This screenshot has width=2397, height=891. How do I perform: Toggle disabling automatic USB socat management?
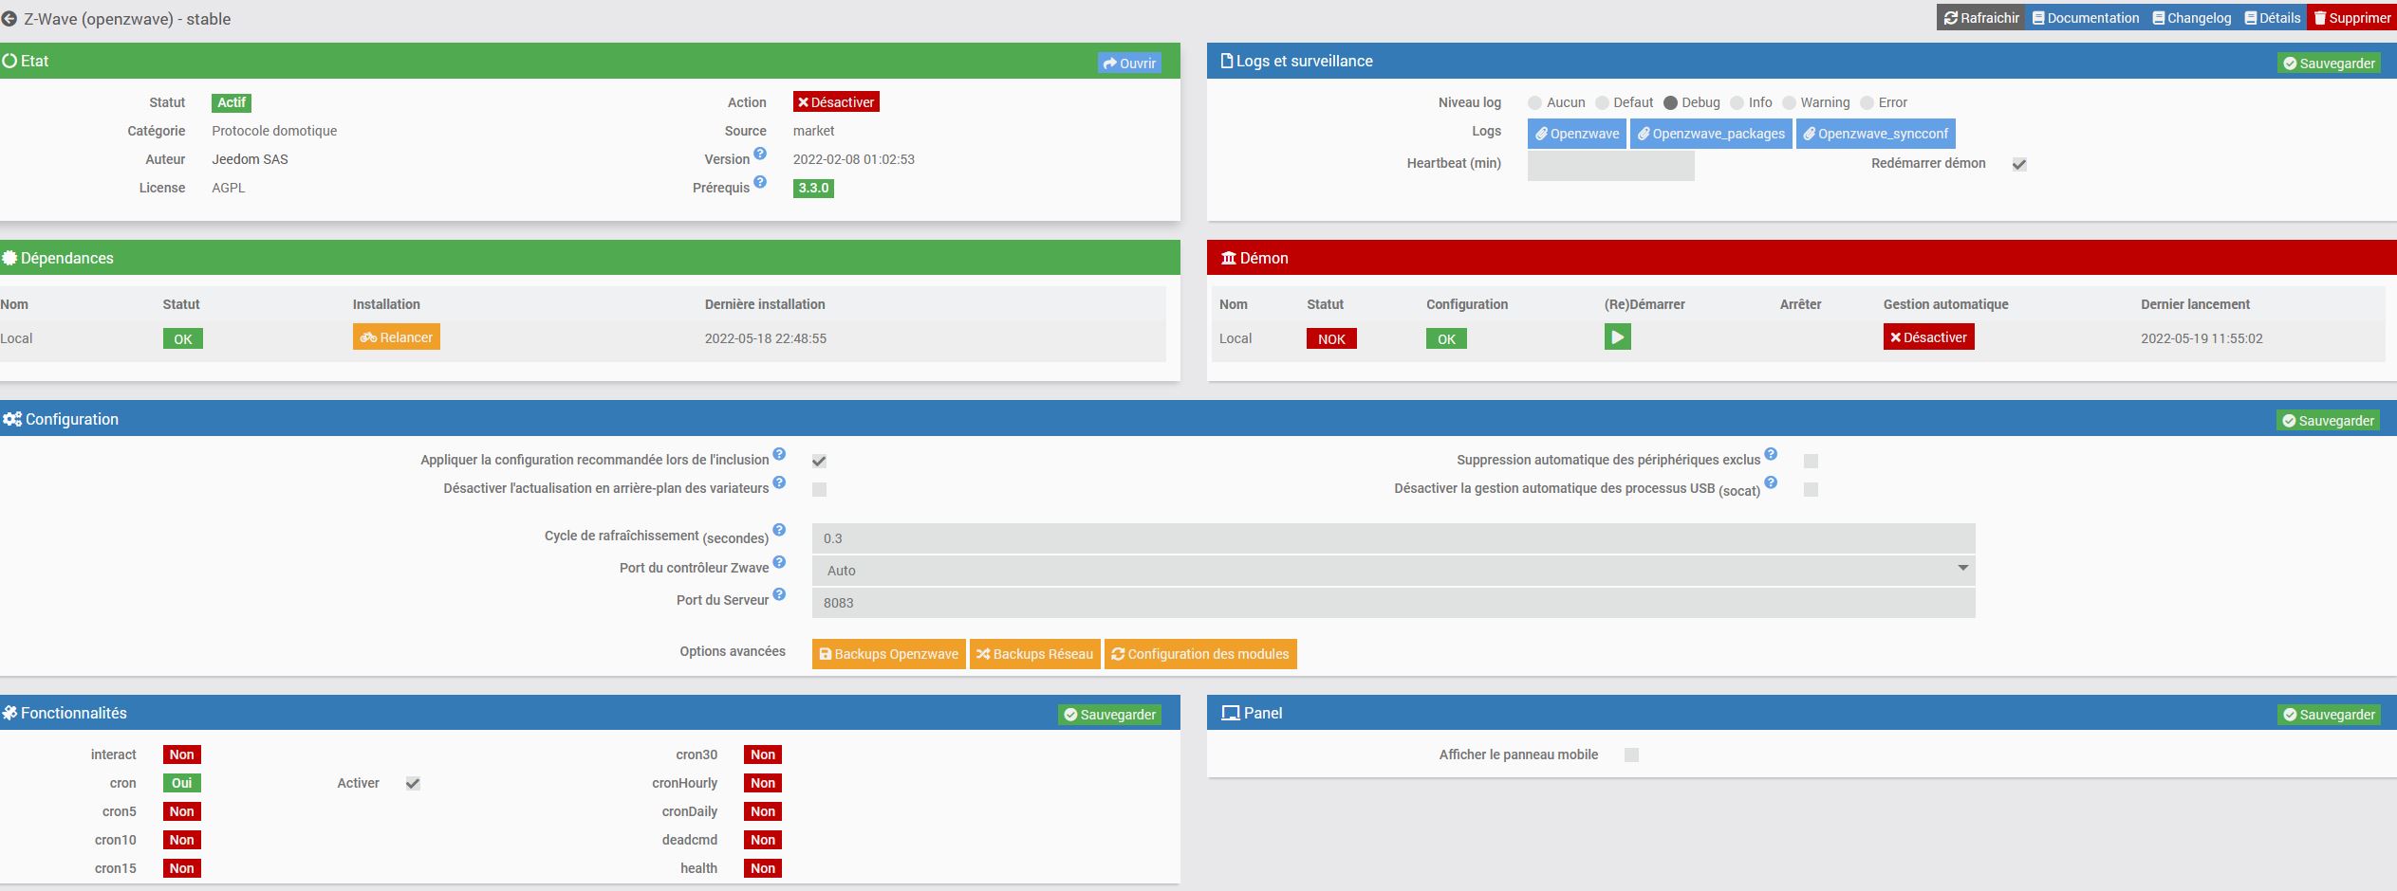(x=1811, y=489)
